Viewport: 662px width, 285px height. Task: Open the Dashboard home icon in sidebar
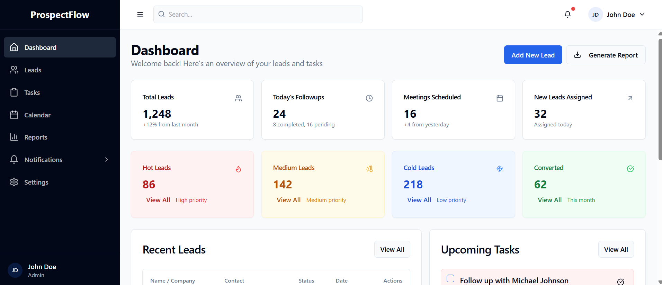tap(14, 47)
